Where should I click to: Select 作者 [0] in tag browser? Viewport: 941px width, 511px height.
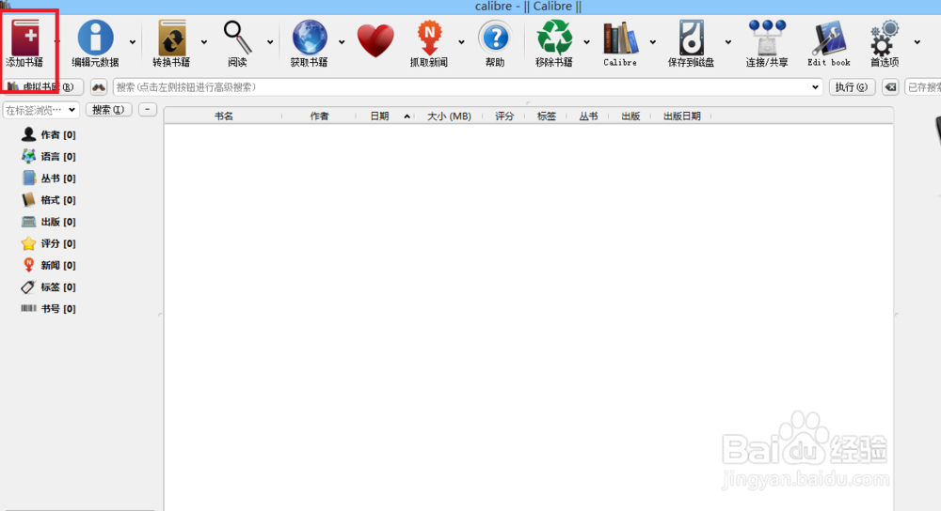point(48,134)
